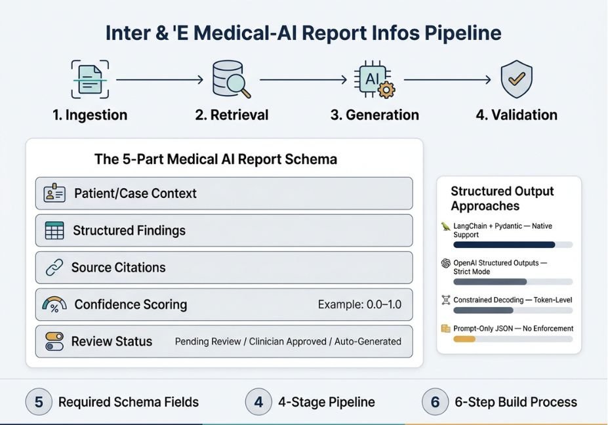Click the Patient/Case Context ID badge icon

pos(54,193)
